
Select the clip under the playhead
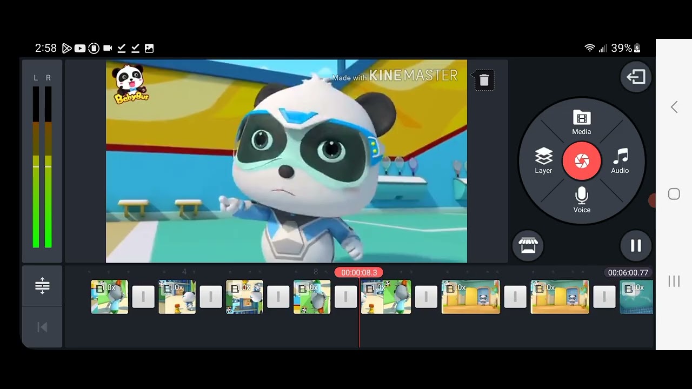tap(386, 297)
